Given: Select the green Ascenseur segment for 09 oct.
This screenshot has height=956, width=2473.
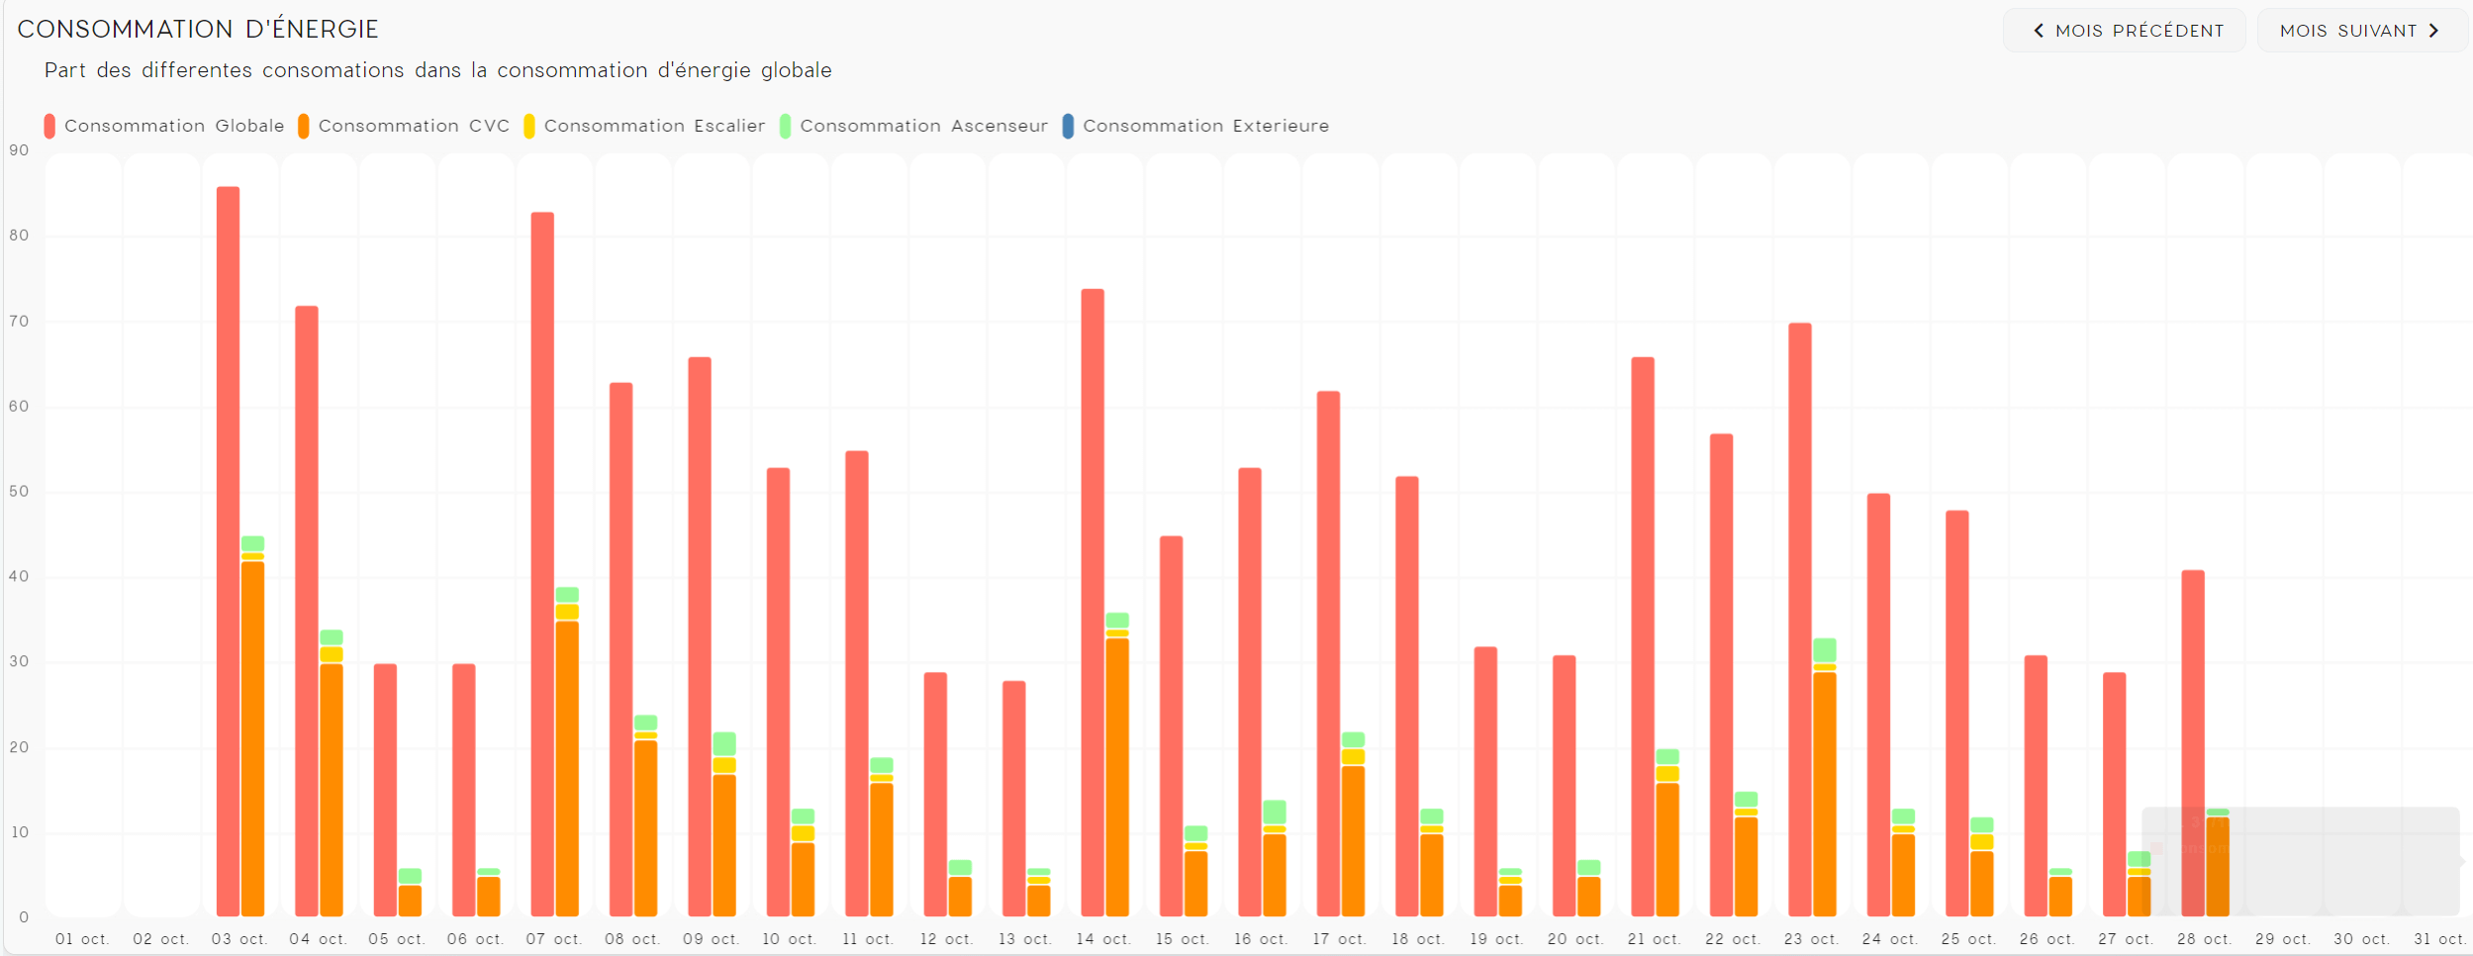Looking at the screenshot, I should [724, 744].
